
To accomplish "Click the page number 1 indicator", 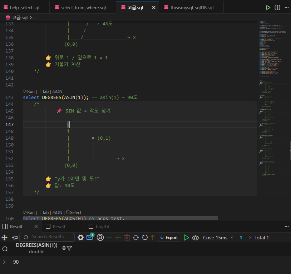I will point(241,238).
